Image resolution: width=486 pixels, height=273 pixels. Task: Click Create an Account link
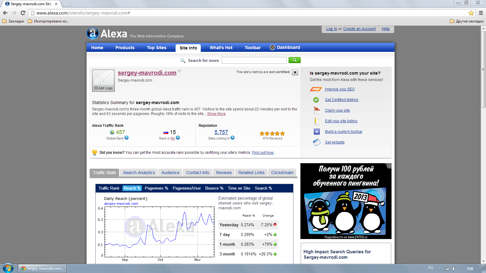[359, 29]
